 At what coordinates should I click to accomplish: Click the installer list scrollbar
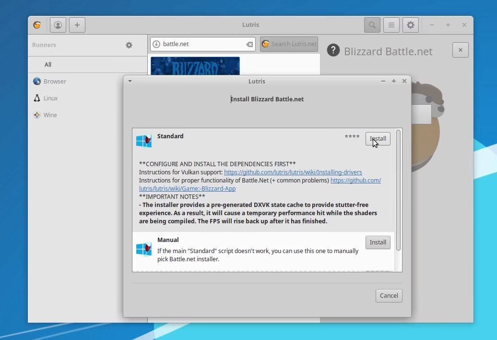pyautogui.click(x=399, y=190)
